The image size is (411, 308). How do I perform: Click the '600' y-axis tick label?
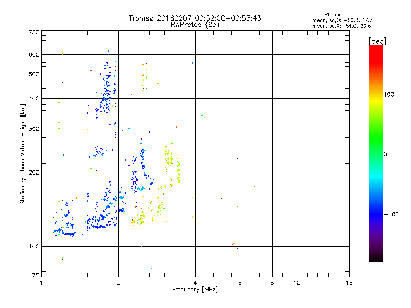coord(34,55)
